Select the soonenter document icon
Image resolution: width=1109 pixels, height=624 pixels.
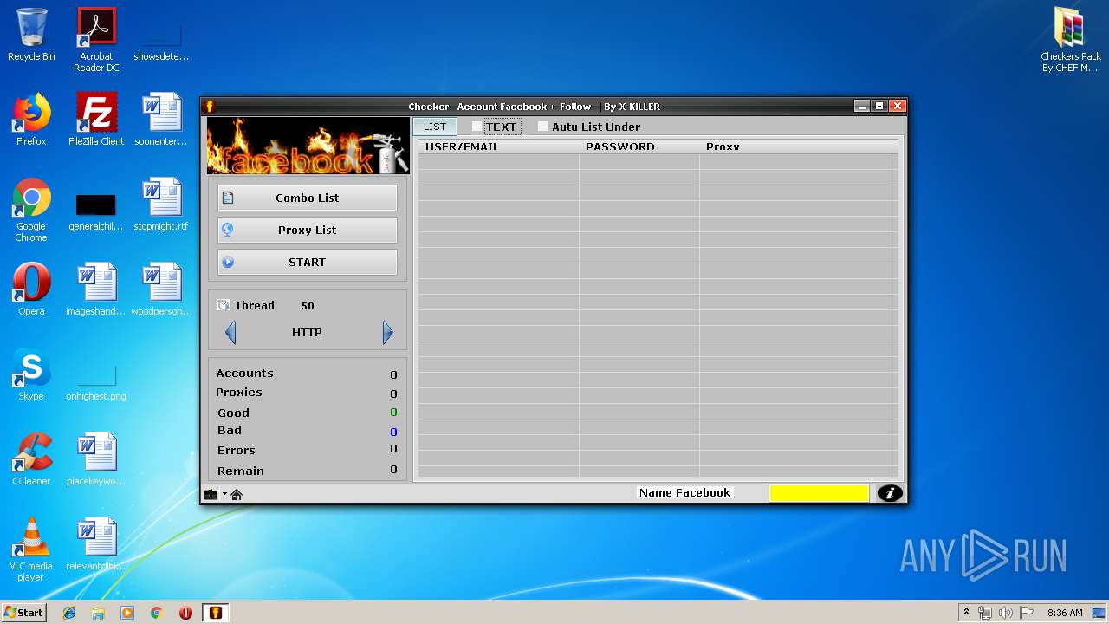(x=161, y=120)
